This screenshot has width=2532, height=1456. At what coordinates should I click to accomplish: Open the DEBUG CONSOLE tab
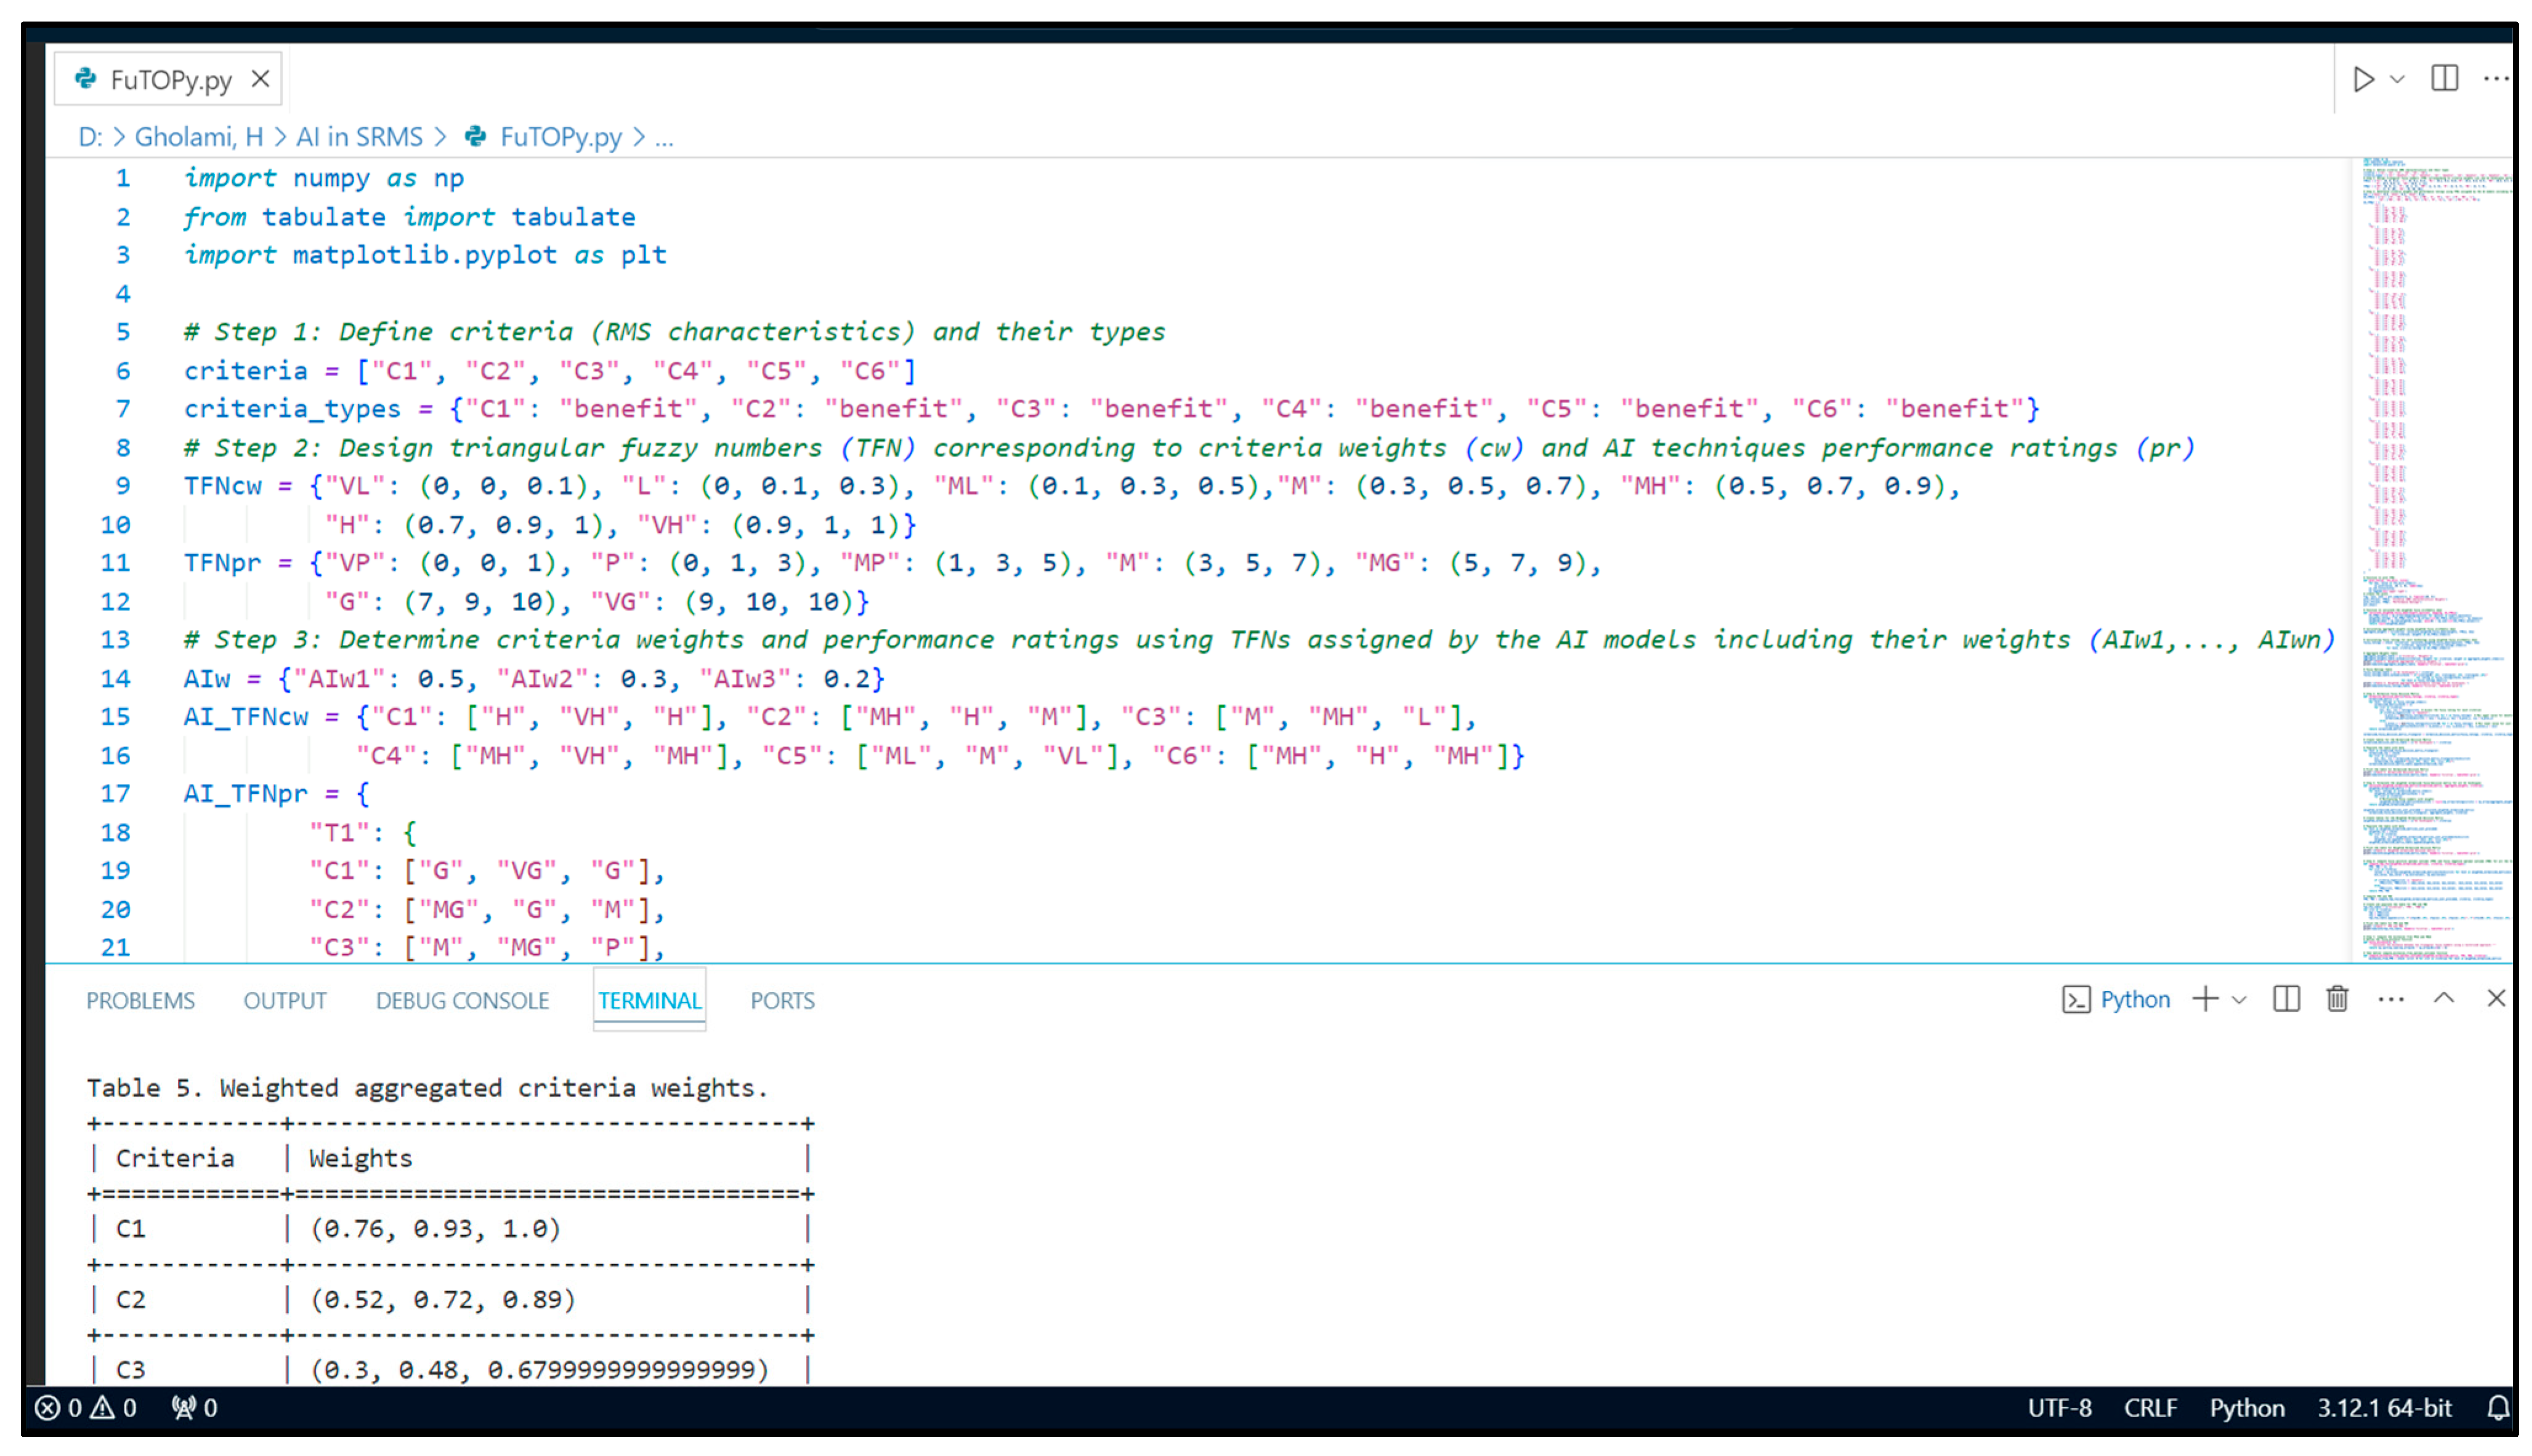coord(463,1001)
